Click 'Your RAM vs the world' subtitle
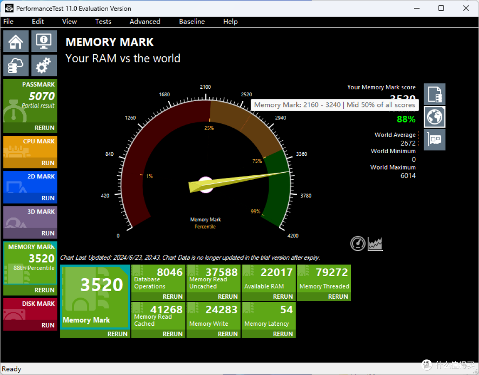Viewport: 479px width, 375px height. click(123, 58)
